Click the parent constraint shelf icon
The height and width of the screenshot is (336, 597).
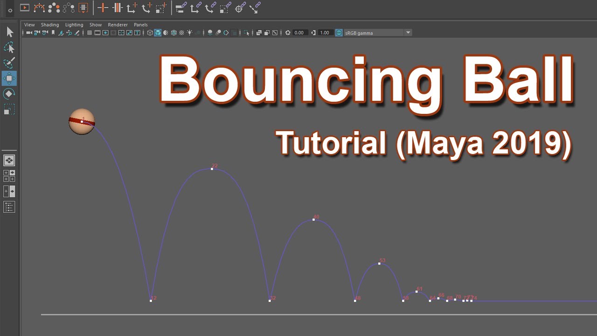[181, 7]
